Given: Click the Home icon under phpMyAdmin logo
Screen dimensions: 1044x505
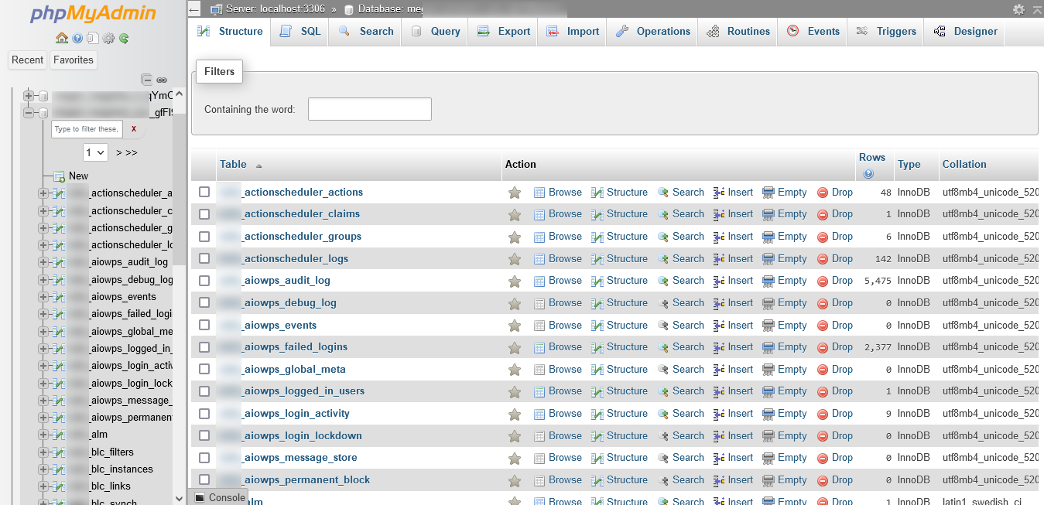Looking at the screenshot, I should click(62, 38).
